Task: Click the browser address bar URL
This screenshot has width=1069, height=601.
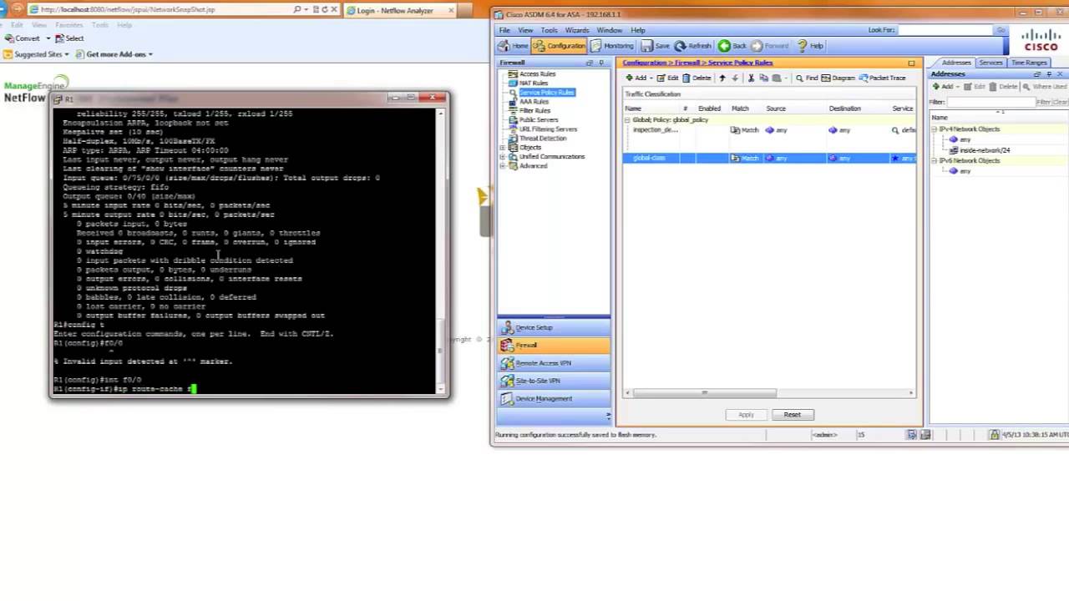Action: [x=127, y=9]
